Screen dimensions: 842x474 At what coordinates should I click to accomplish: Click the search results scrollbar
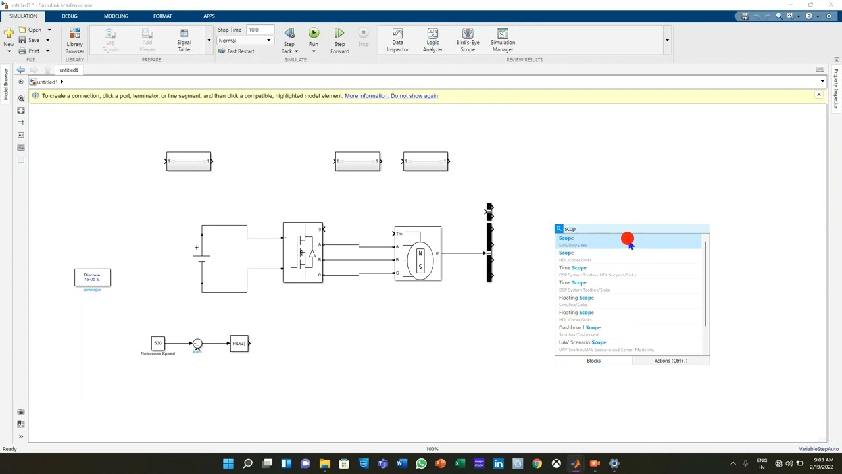(706, 283)
